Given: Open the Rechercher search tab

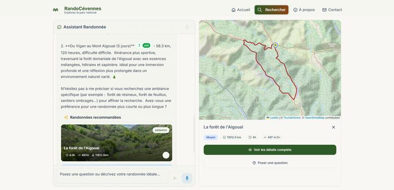Looking at the screenshot, I should click(x=271, y=10).
